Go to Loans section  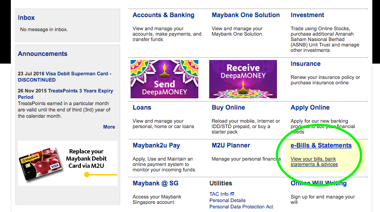pos(142,107)
